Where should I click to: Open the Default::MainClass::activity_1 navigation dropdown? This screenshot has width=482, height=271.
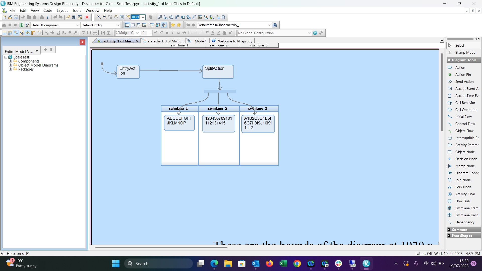click(269, 25)
